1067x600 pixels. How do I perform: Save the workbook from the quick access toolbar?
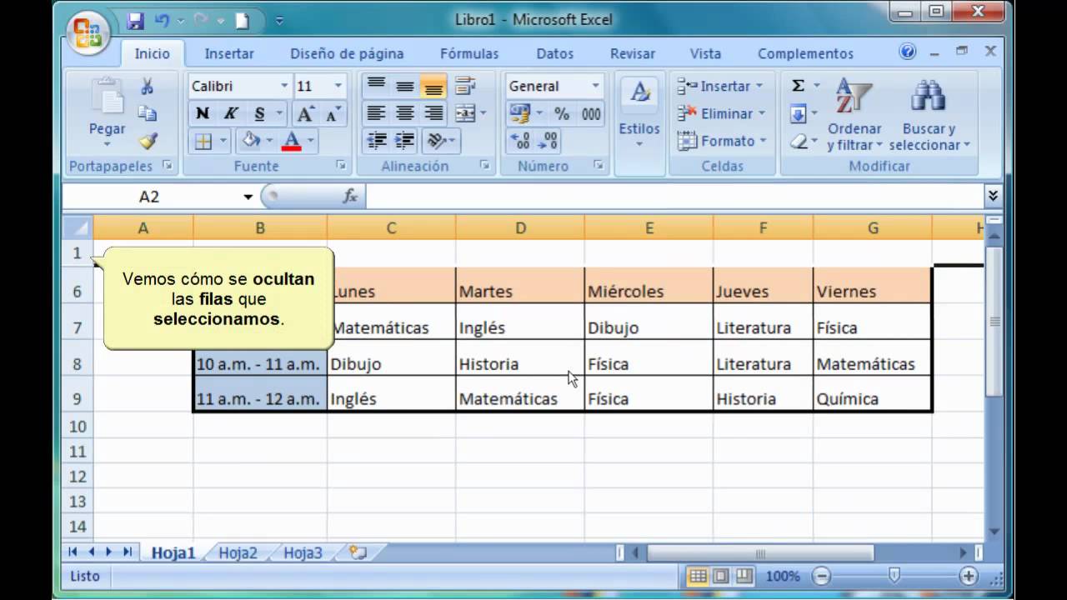[136, 21]
